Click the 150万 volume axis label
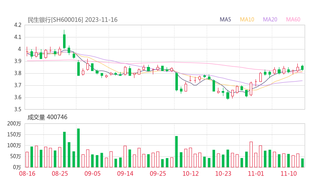Viewport: 309px width, 183px height. coord(14,134)
